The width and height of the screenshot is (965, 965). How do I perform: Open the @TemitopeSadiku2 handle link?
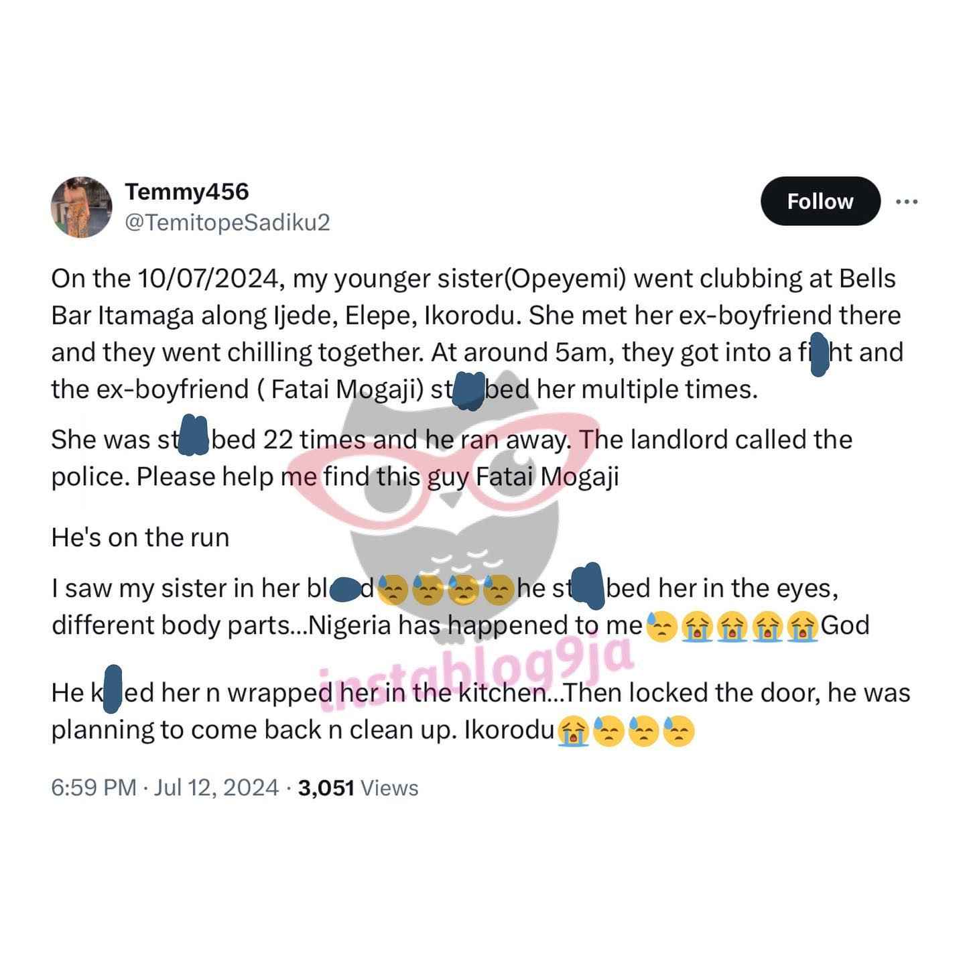tap(228, 222)
